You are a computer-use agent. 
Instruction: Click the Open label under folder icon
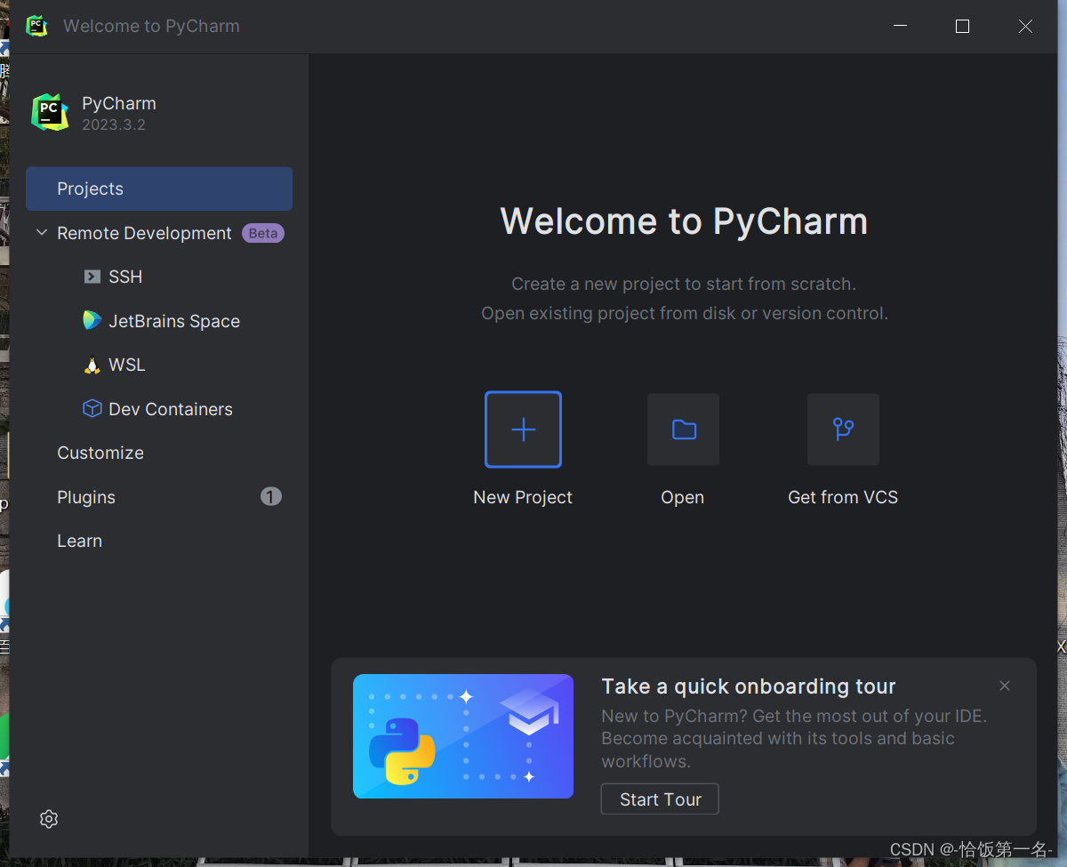tap(683, 497)
